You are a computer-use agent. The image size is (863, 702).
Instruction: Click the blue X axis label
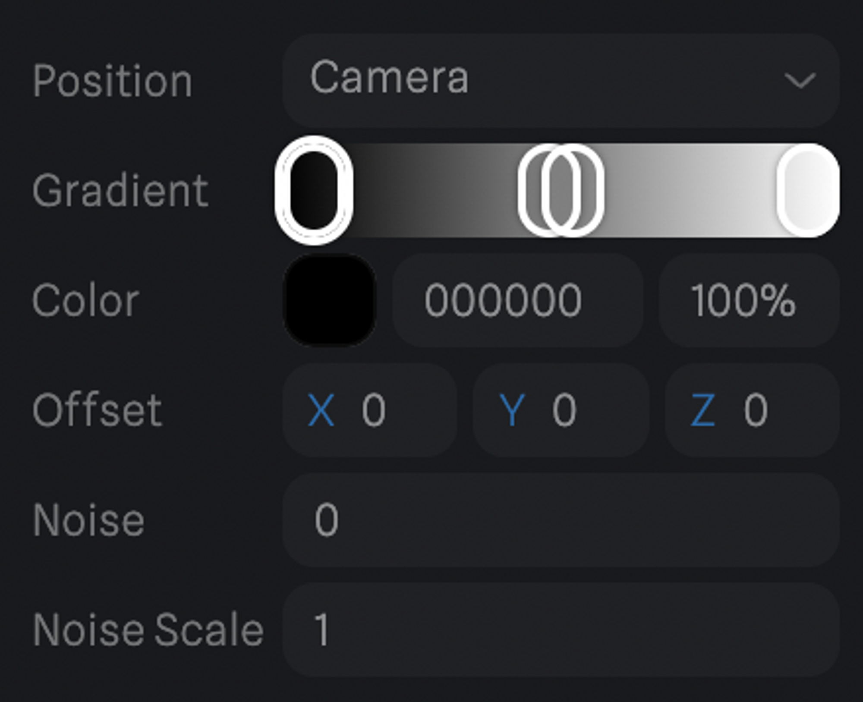321,410
